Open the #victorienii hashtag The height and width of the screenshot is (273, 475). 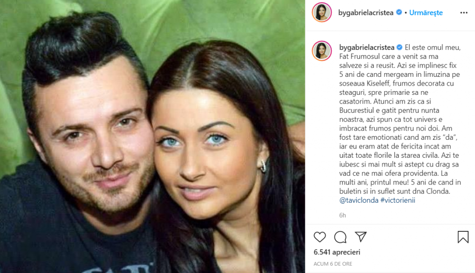pos(398,200)
